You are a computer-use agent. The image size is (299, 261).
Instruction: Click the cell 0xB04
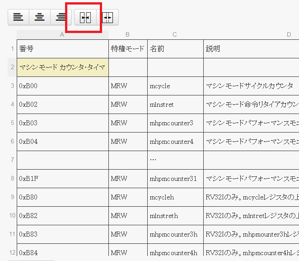point(63,141)
